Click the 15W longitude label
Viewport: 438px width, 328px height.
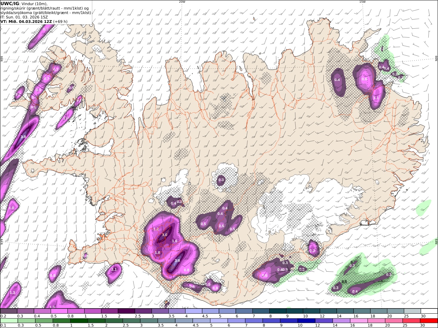(362, 2)
